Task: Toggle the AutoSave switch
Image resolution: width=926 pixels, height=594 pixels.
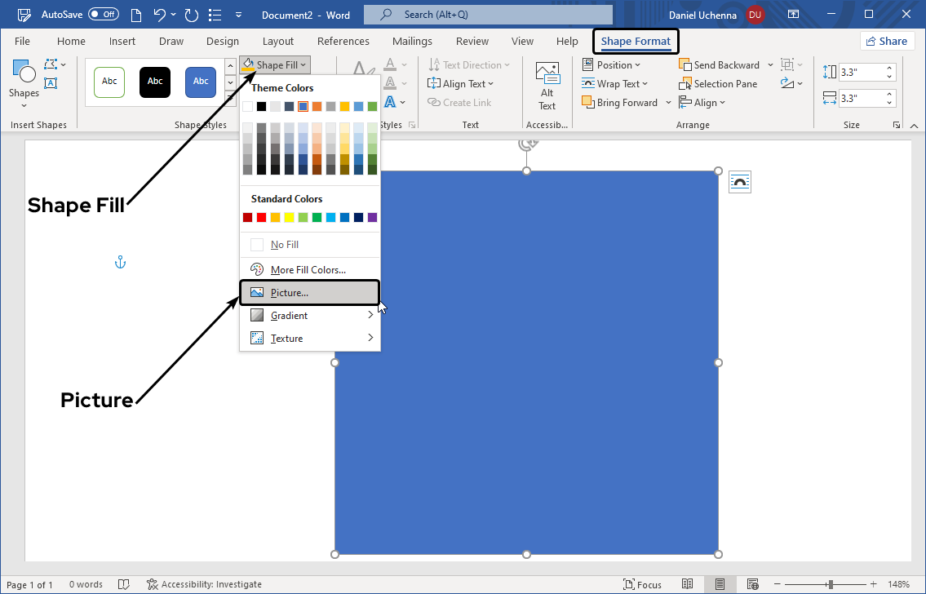Action: coord(103,15)
